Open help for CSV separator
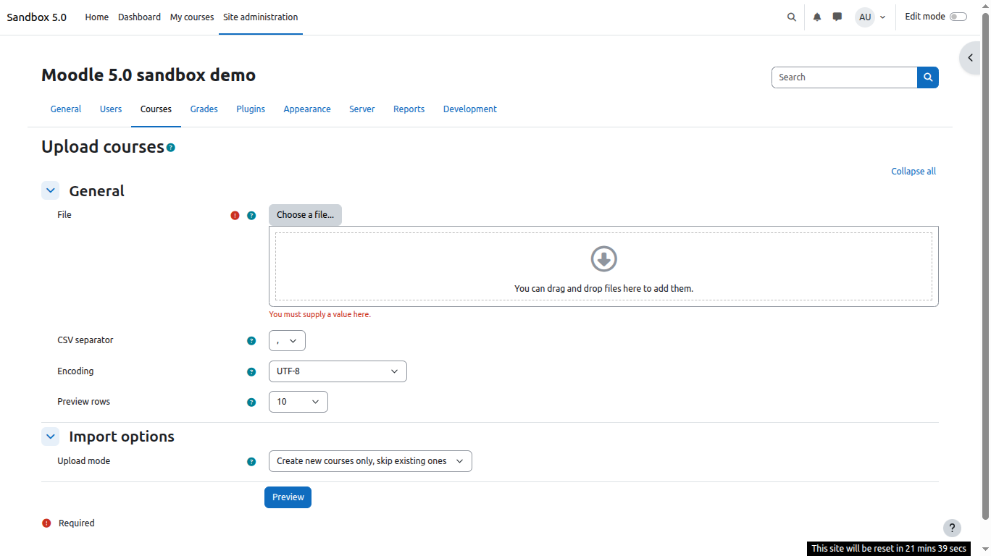 pos(251,340)
